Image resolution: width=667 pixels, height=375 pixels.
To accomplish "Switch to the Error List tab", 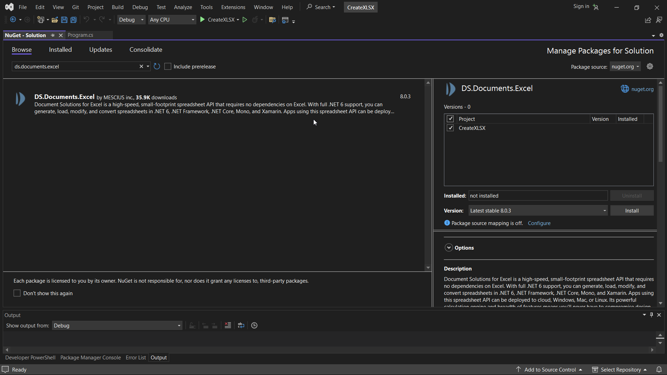I will pos(136,358).
